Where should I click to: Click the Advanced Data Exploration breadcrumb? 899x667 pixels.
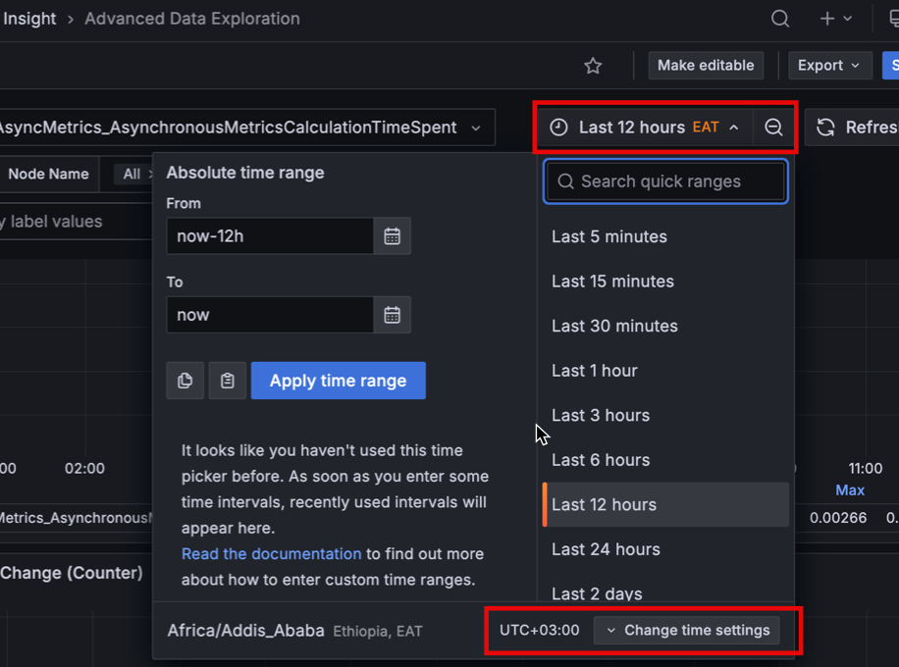click(x=192, y=19)
